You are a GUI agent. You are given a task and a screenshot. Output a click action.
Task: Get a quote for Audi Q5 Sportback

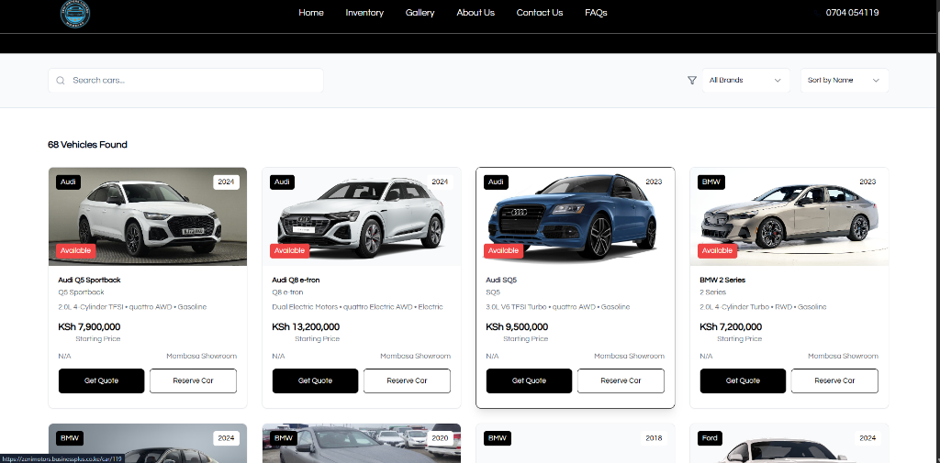pyautogui.click(x=101, y=380)
